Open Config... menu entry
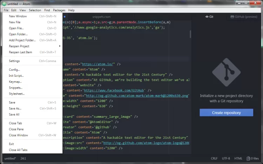 click(33, 70)
